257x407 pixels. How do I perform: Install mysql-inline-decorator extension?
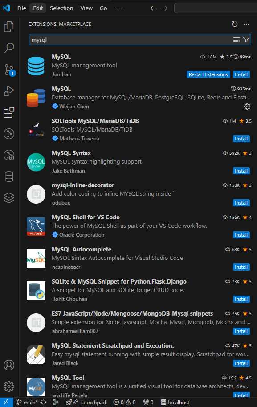tap(241, 203)
